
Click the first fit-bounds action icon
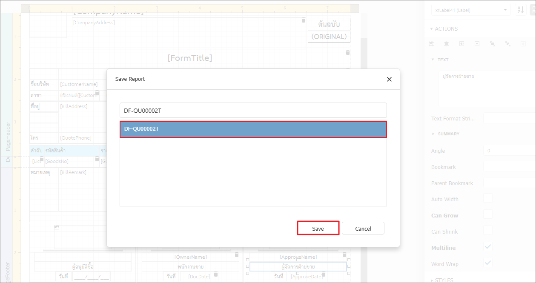(x=431, y=44)
